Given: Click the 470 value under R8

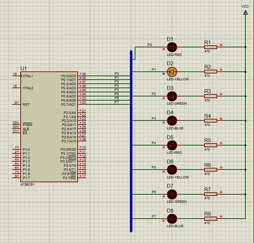Looking at the screenshot, I should 207,223.
